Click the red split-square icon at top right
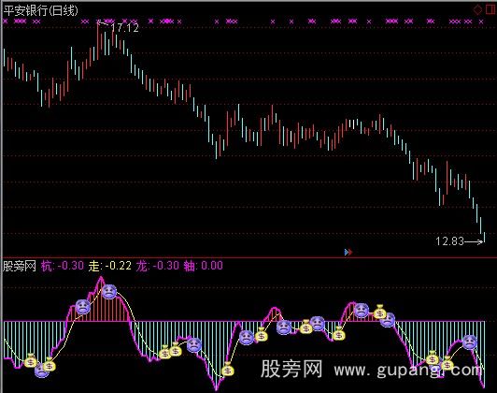Image resolution: width=497 pixels, height=393 pixels. pos(490,9)
